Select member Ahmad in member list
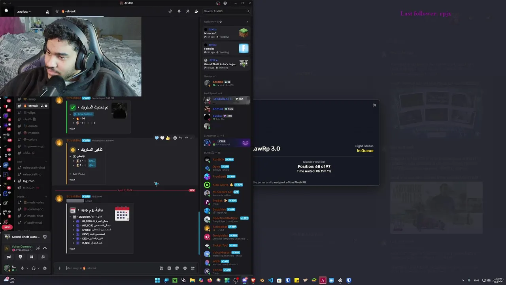 pyautogui.click(x=226, y=109)
